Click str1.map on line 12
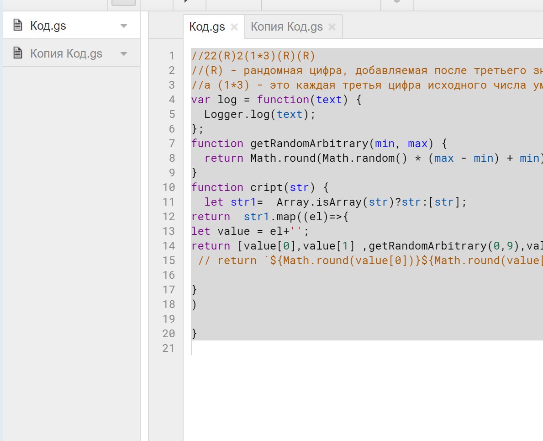Viewport: 543px width, 441px height. 269,217
